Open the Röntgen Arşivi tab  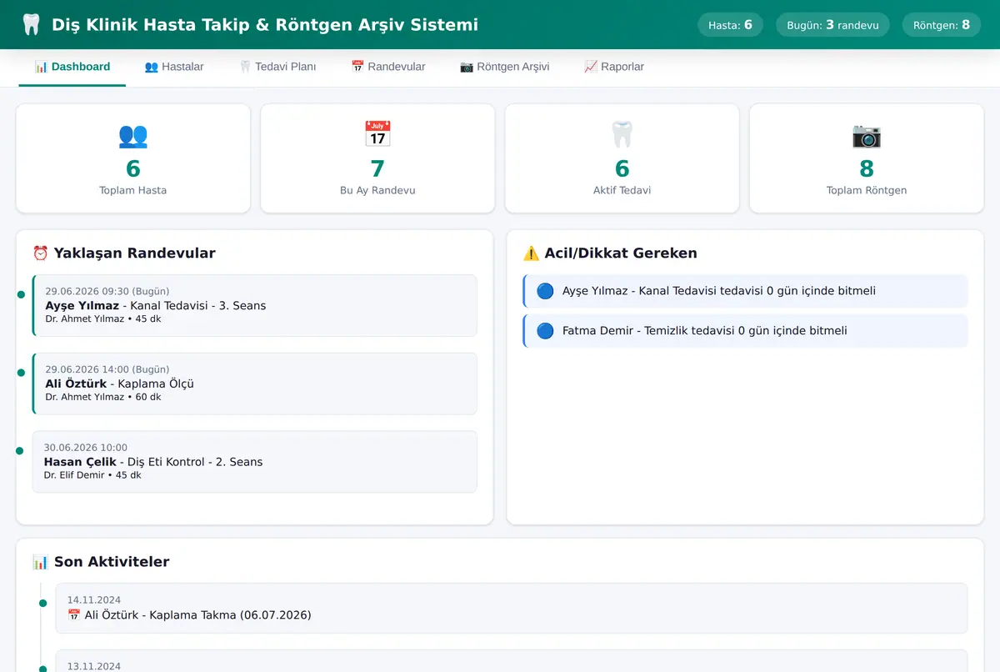(x=505, y=67)
